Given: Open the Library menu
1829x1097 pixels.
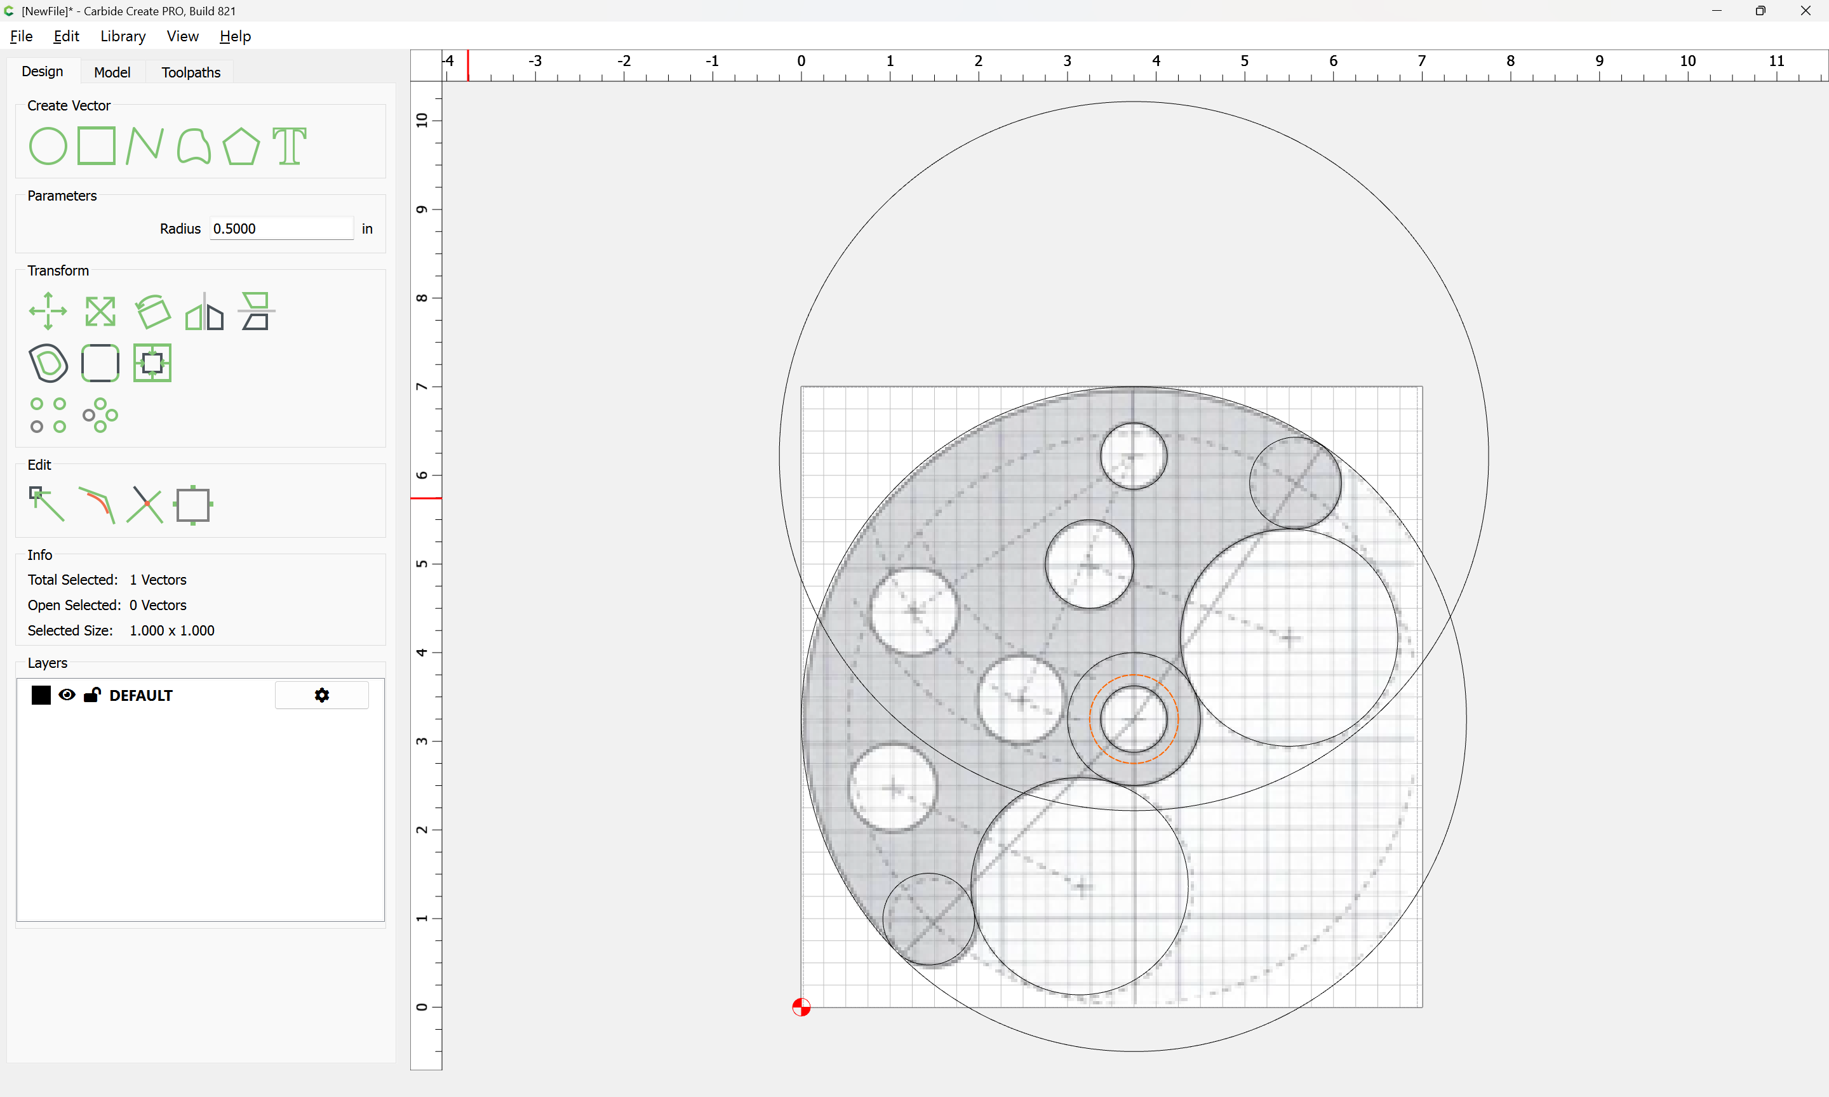Looking at the screenshot, I should [x=123, y=36].
